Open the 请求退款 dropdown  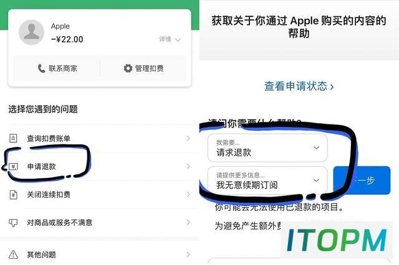pos(267,147)
